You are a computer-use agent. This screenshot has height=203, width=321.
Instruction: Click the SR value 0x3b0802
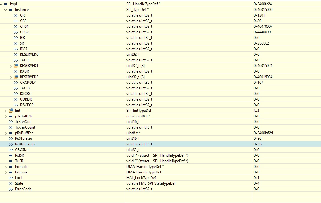point(261,43)
